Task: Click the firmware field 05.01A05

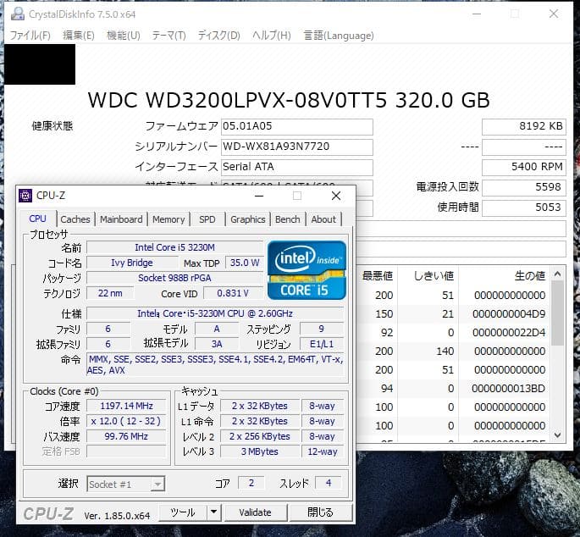Action: (x=297, y=126)
